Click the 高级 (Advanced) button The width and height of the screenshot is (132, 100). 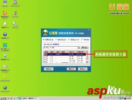[49, 69]
